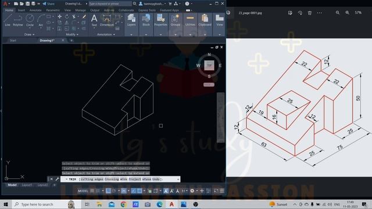372x209 pixels.
Task: Switch to Layout1 tab
Action: 27,185
